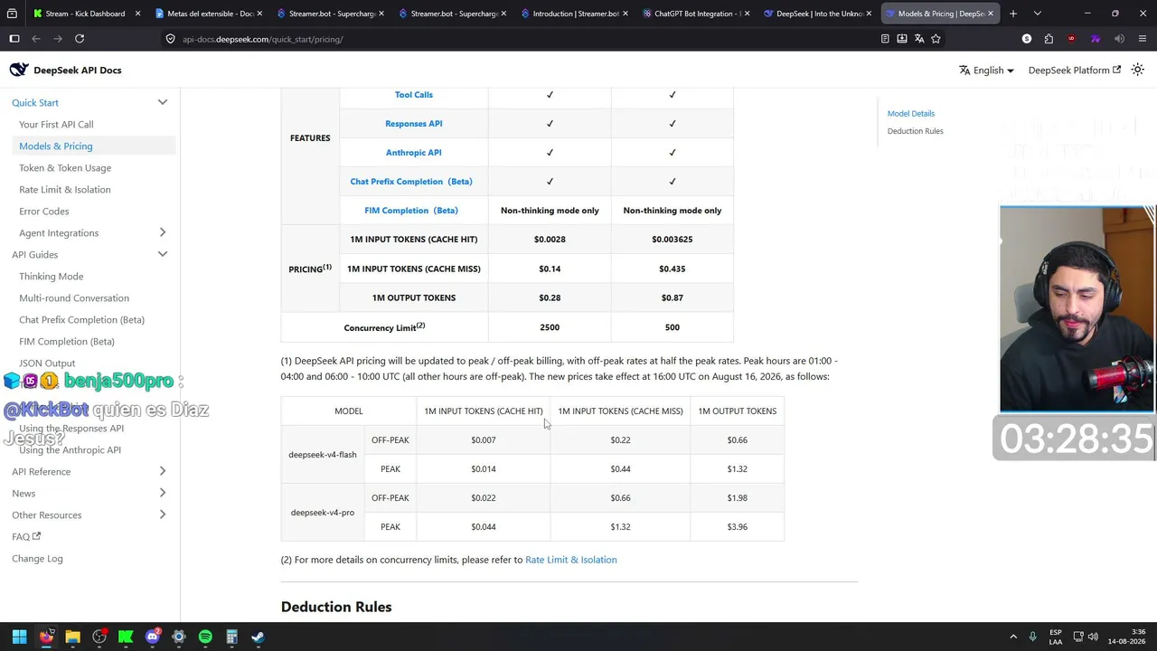Image resolution: width=1157 pixels, height=651 pixels.
Task: Open Chat Prefix Completion (Beta) sidebar item
Action: [x=81, y=319]
